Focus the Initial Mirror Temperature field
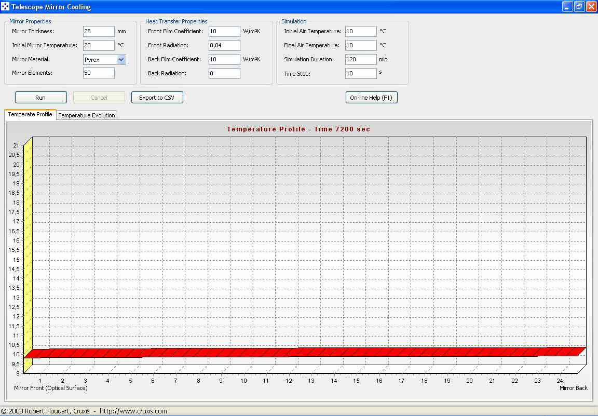 click(x=99, y=46)
